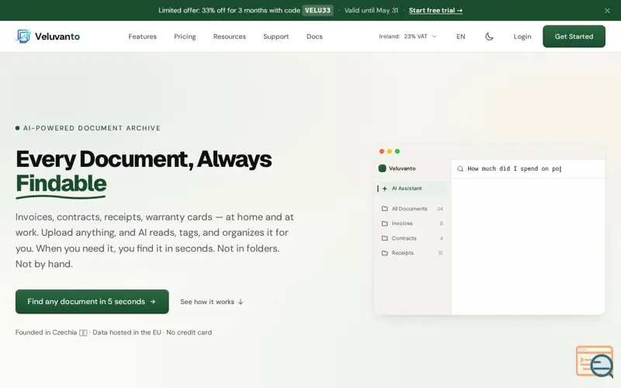
Task: Open the floating search widget icon at bottom right
Action: click(x=595, y=362)
